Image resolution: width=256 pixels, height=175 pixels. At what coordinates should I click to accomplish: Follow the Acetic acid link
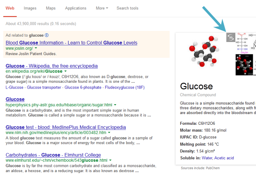(224, 158)
